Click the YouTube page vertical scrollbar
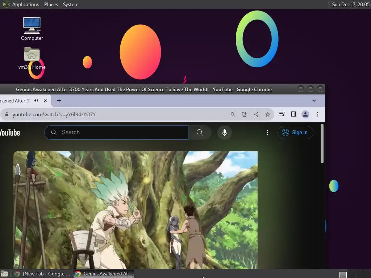 322,143
